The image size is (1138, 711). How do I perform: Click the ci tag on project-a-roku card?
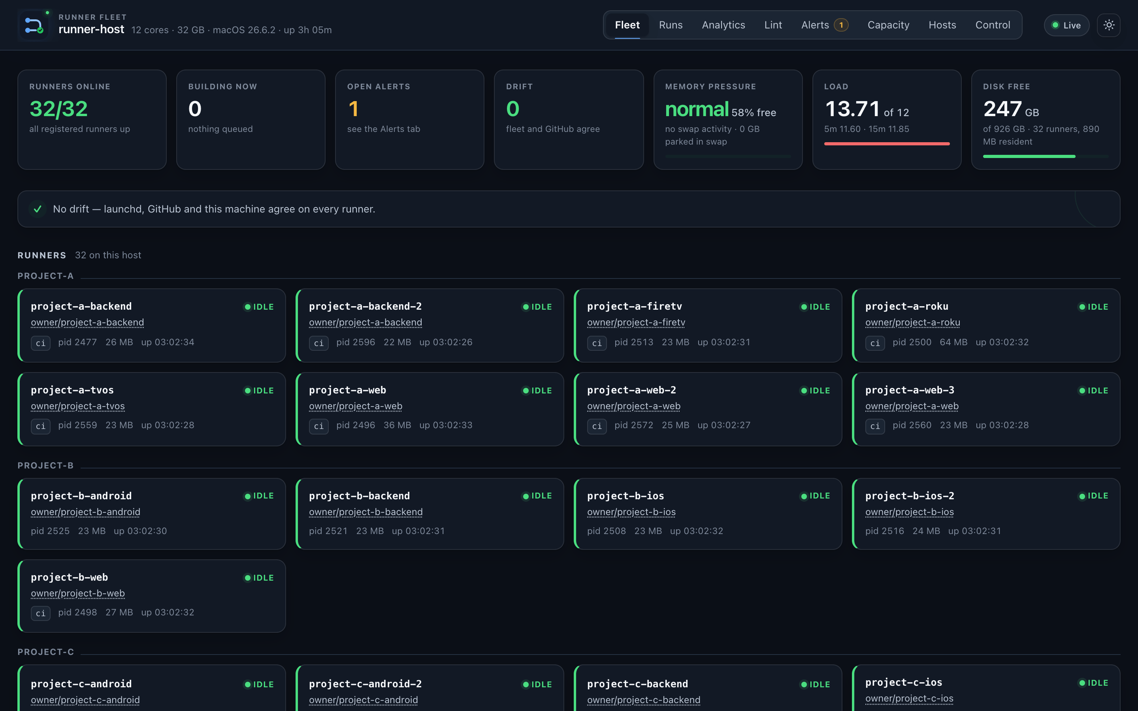point(875,343)
